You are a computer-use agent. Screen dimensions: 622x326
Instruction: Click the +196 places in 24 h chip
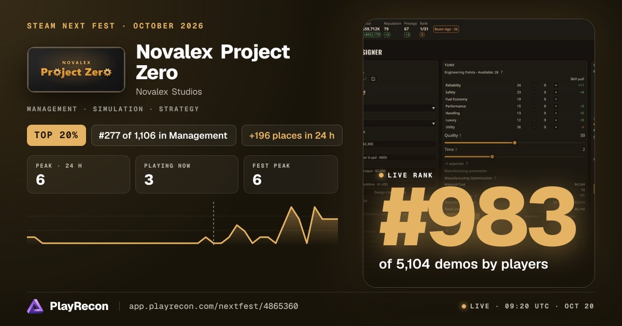click(x=292, y=135)
